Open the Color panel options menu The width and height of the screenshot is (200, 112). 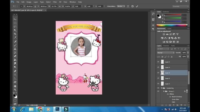(x=188, y=12)
